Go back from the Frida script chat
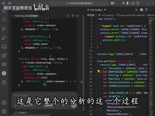The width and height of the screenshot is (155, 116). point(12,16)
